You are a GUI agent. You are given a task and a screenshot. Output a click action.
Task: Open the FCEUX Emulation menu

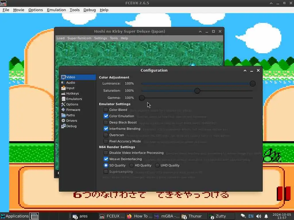57,10
